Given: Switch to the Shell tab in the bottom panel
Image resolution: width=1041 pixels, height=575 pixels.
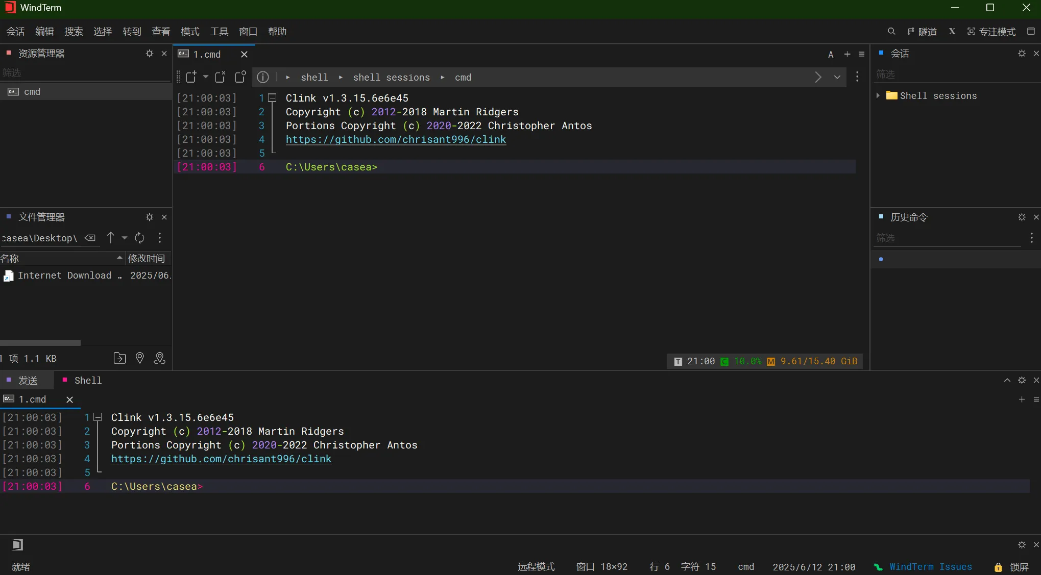Looking at the screenshot, I should (88, 380).
